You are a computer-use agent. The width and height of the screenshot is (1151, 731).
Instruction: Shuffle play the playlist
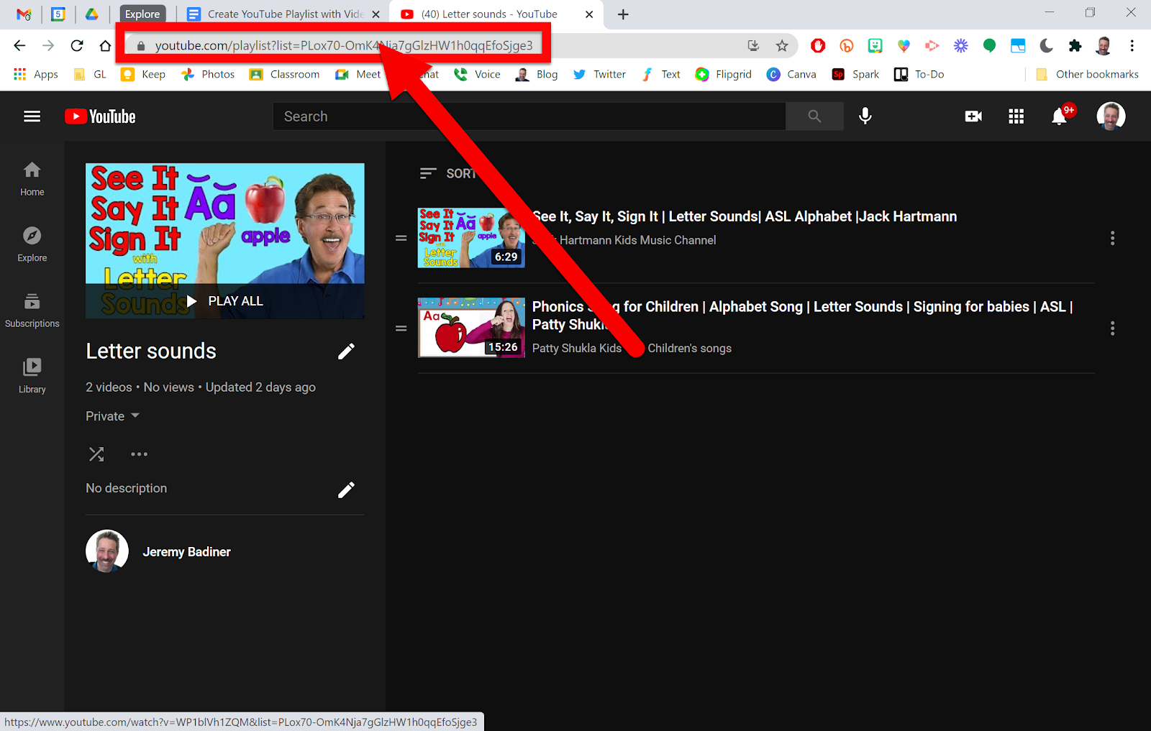pos(96,454)
